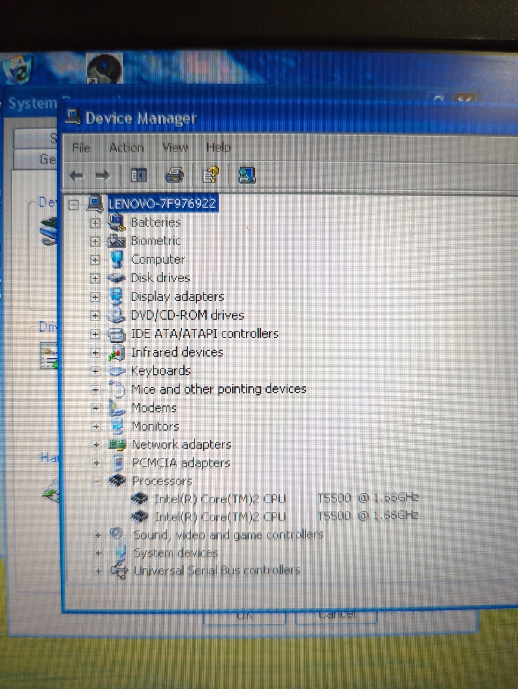This screenshot has height=689, width=518.
Task: Expand the Biometric category
Action: point(95,242)
